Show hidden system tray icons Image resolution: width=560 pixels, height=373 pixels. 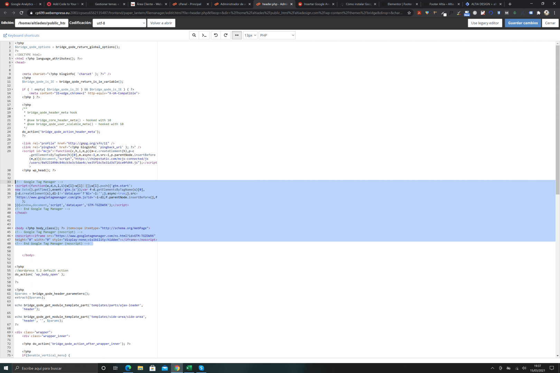[x=493, y=368]
